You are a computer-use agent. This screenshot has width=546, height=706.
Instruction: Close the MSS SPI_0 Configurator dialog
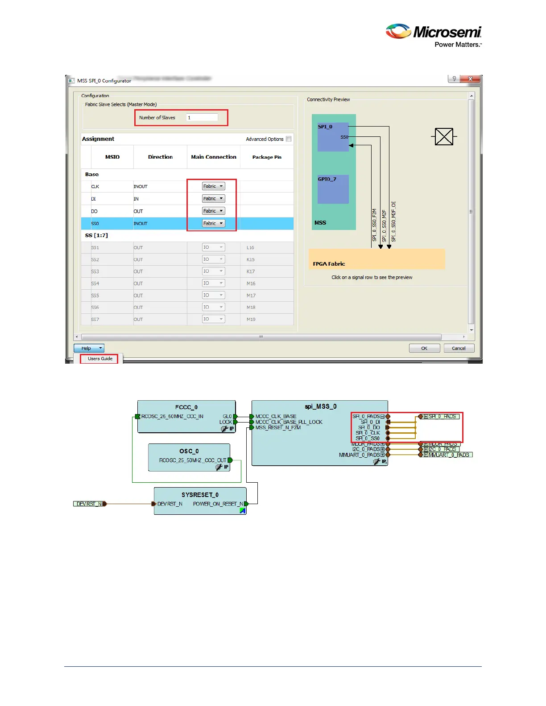[x=470, y=79]
